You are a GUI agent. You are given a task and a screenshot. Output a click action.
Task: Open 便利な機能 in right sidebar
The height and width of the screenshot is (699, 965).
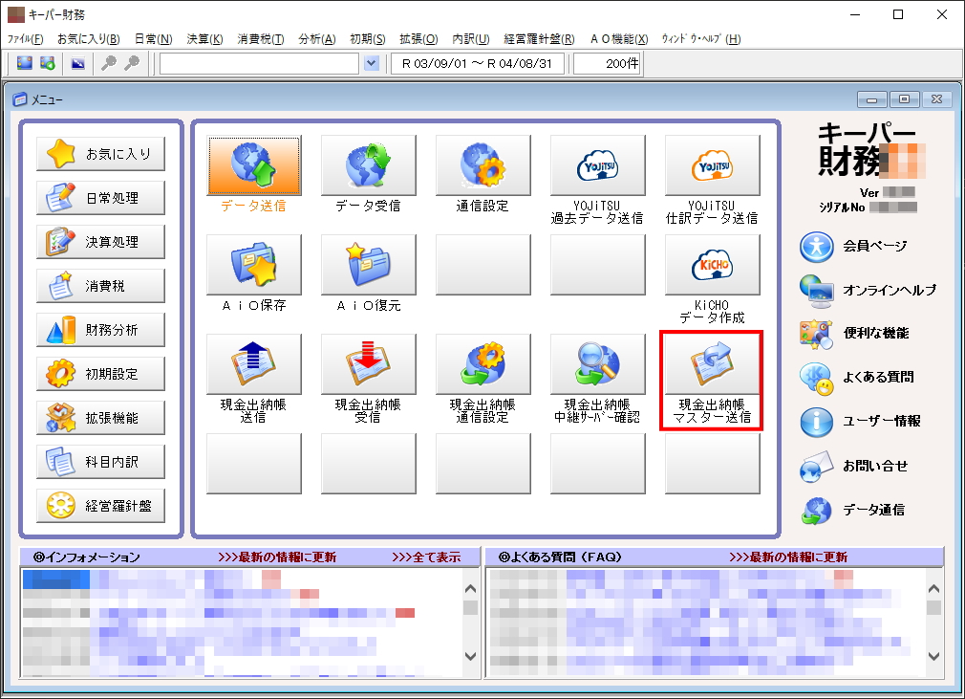tap(854, 334)
